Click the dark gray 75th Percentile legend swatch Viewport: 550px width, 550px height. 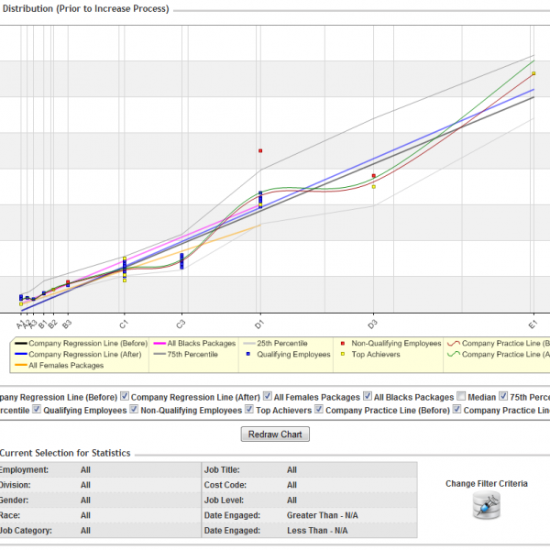tap(159, 354)
